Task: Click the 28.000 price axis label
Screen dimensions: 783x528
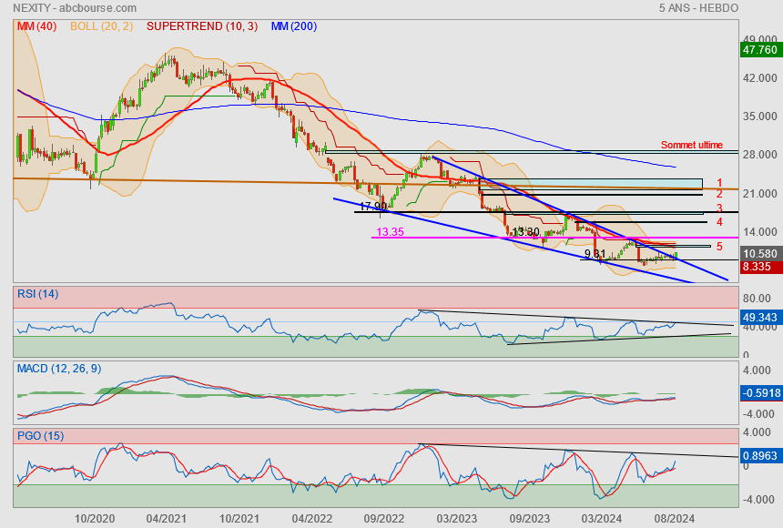Action: 760,155
